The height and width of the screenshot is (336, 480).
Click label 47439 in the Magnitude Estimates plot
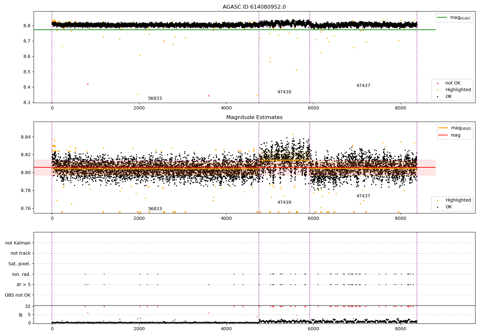[x=284, y=203]
